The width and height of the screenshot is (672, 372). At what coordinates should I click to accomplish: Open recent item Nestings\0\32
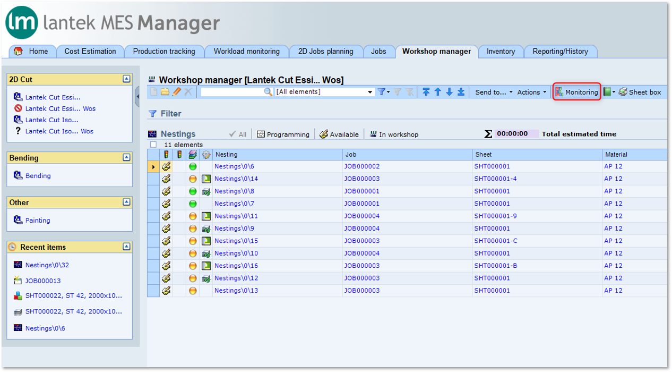(47, 265)
